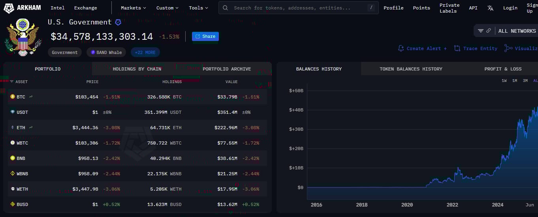Click the 750.722 WBTC holdings cell
Viewport: 538px width, 217px height.
tap(165, 143)
